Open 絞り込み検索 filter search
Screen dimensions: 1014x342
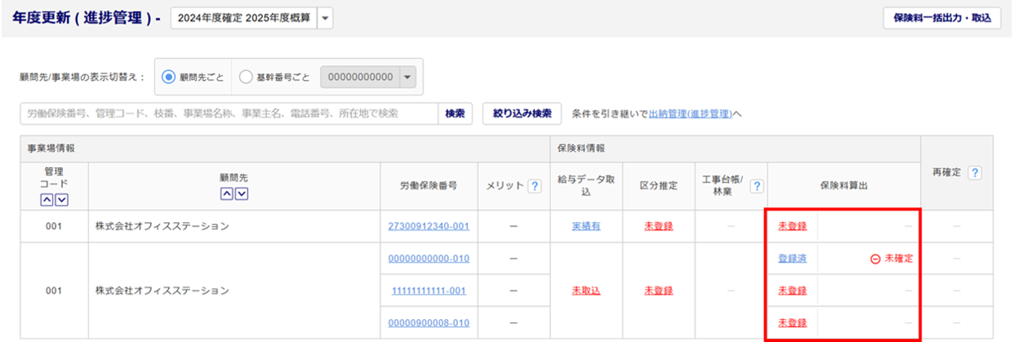pos(522,113)
